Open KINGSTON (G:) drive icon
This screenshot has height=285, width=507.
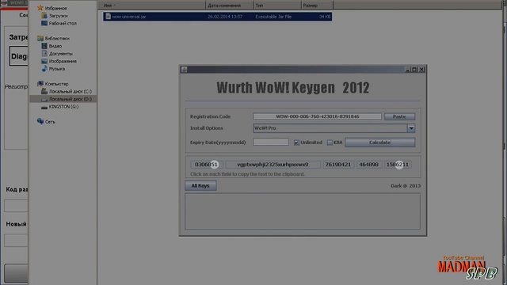tap(44, 107)
